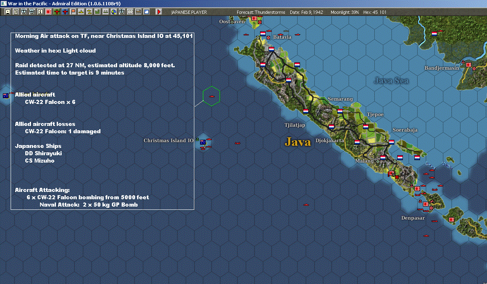Click the 'Forecast: Thunderstorms' status text
This screenshot has width=487, height=284.
coord(261,12)
